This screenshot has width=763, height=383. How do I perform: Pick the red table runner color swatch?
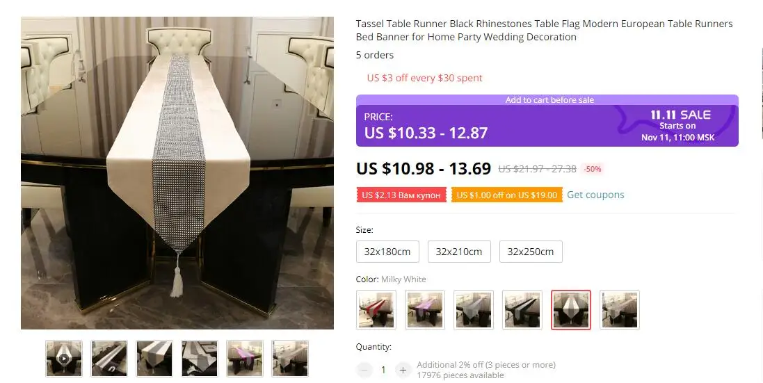[376, 310]
